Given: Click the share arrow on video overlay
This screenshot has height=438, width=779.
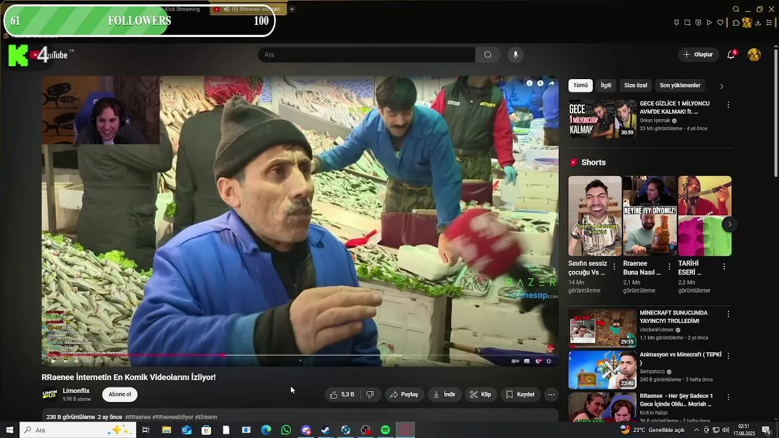Looking at the screenshot, I should pos(551,83).
